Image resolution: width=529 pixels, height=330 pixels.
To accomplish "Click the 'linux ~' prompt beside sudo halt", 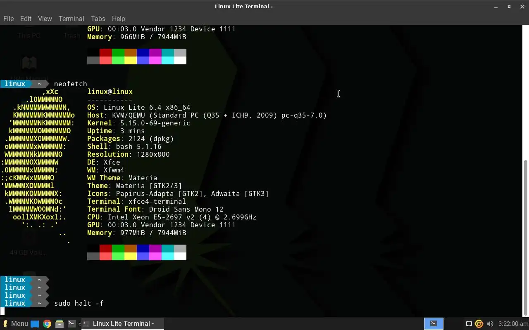I will [x=24, y=303].
